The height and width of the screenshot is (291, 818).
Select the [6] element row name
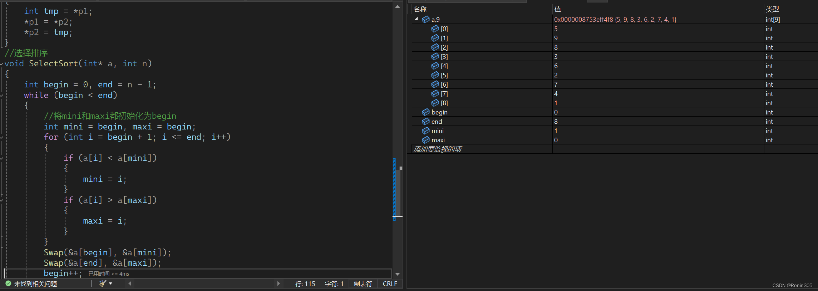[x=444, y=84]
